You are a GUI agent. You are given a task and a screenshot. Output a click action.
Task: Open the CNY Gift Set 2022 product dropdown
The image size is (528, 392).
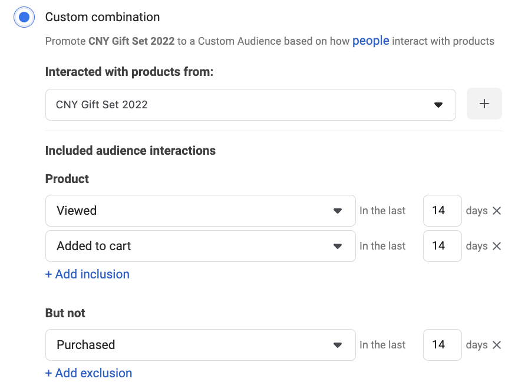(x=250, y=104)
